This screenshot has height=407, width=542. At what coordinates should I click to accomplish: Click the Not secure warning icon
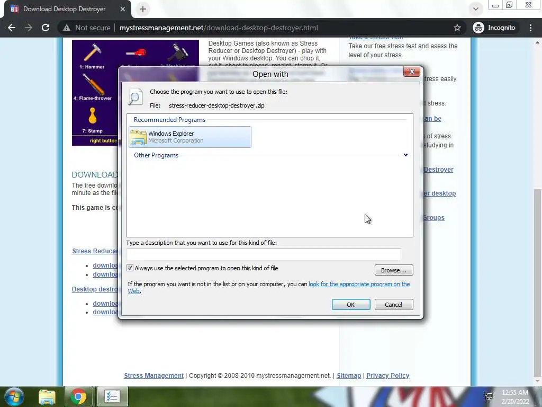[67, 28]
